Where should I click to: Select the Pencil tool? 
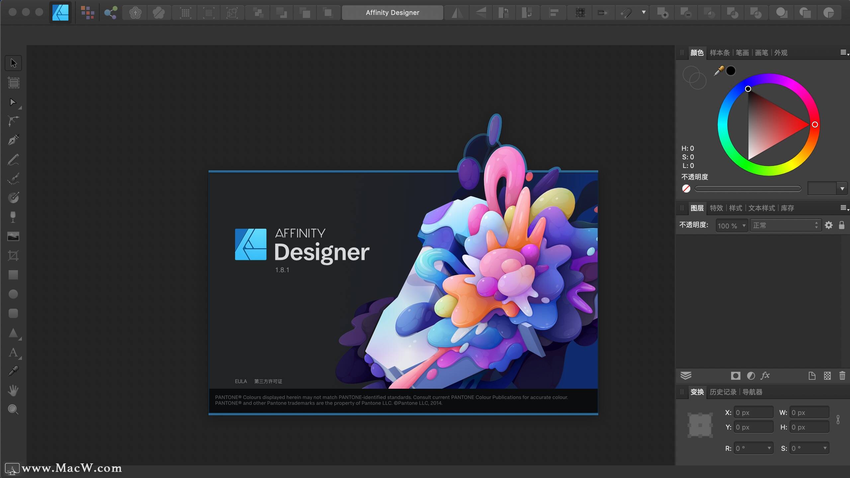pyautogui.click(x=13, y=160)
